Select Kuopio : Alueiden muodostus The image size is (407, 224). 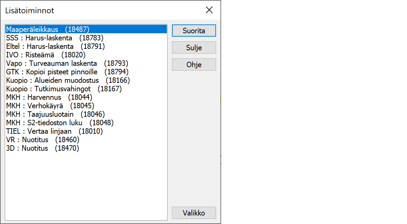coord(68,80)
